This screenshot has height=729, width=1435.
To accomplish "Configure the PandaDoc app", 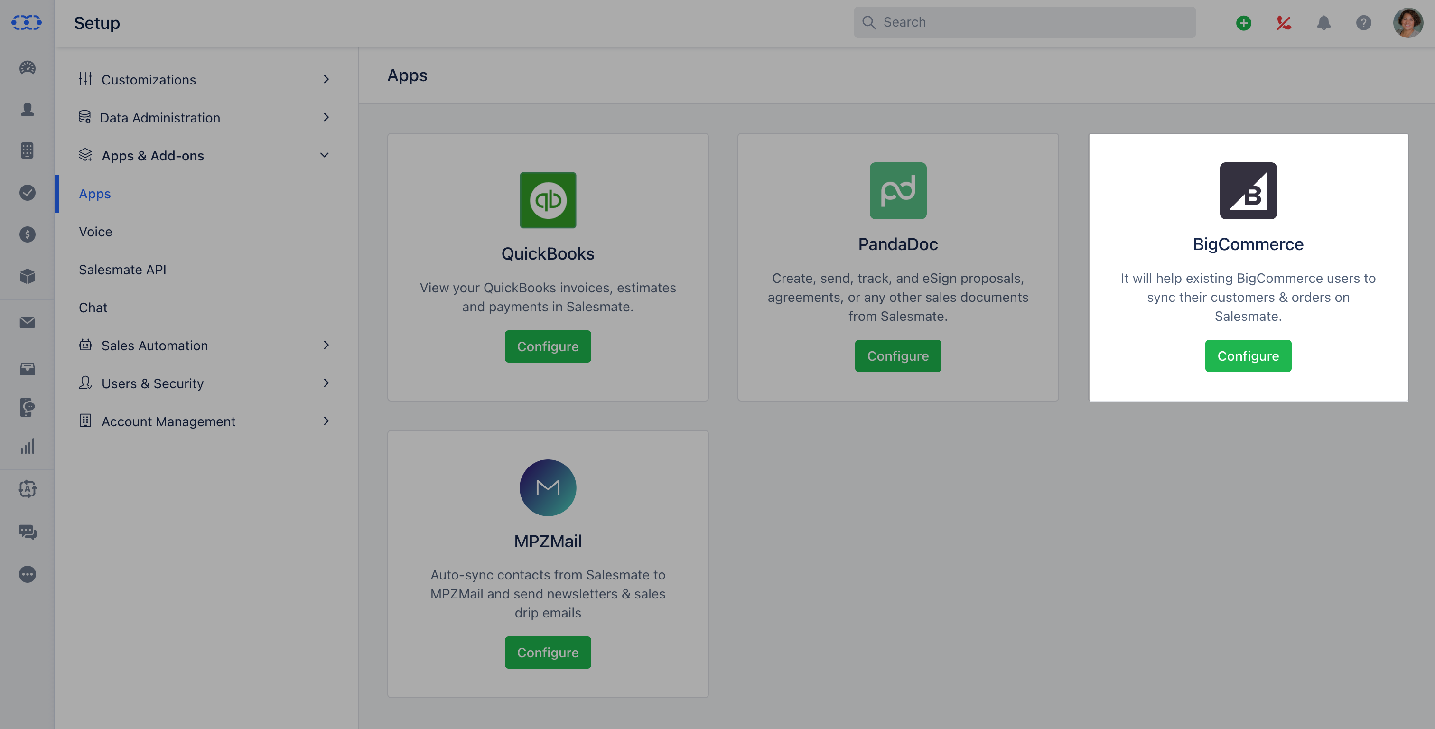I will point(898,356).
